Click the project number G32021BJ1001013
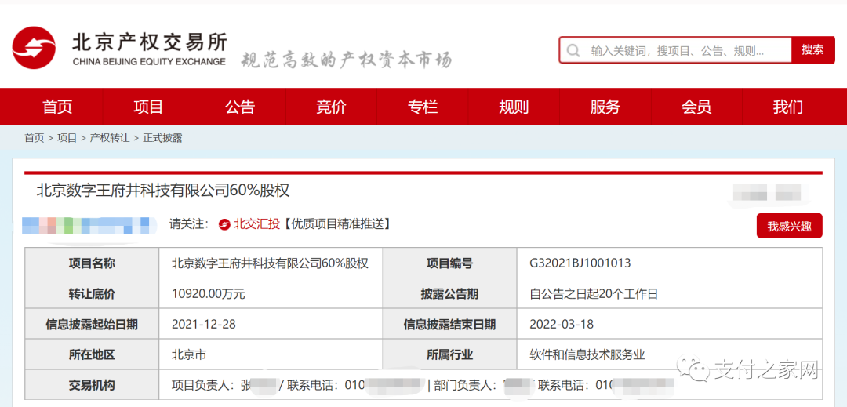This screenshot has width=847, height=407. [580, 263]
